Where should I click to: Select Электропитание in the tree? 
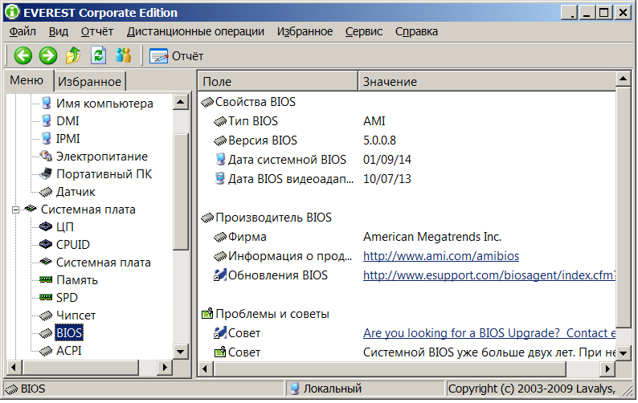(x=102, y=157)
